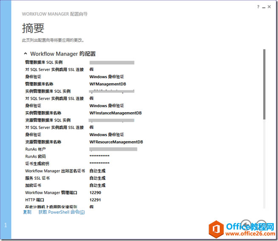Select the 实例管理数据库名称 label
This screenshot has height=241, width=278.
tap(43, 113)
